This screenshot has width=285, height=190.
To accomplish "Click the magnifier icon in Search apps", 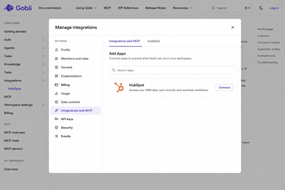I will pyautogui.click(x=114, y=70).
